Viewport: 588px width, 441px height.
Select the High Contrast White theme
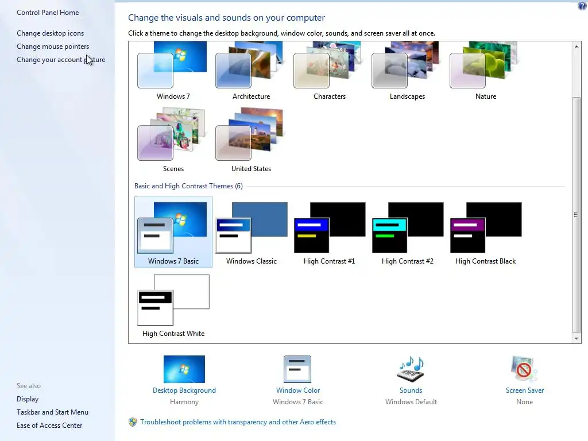coord(173,305)
